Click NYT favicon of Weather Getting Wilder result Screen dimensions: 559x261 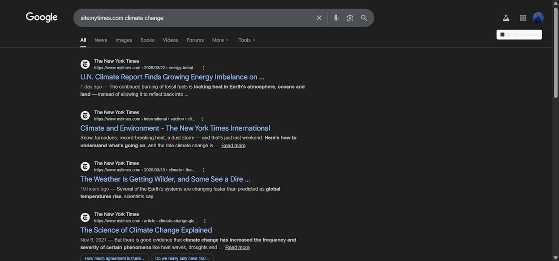point(85,167)
